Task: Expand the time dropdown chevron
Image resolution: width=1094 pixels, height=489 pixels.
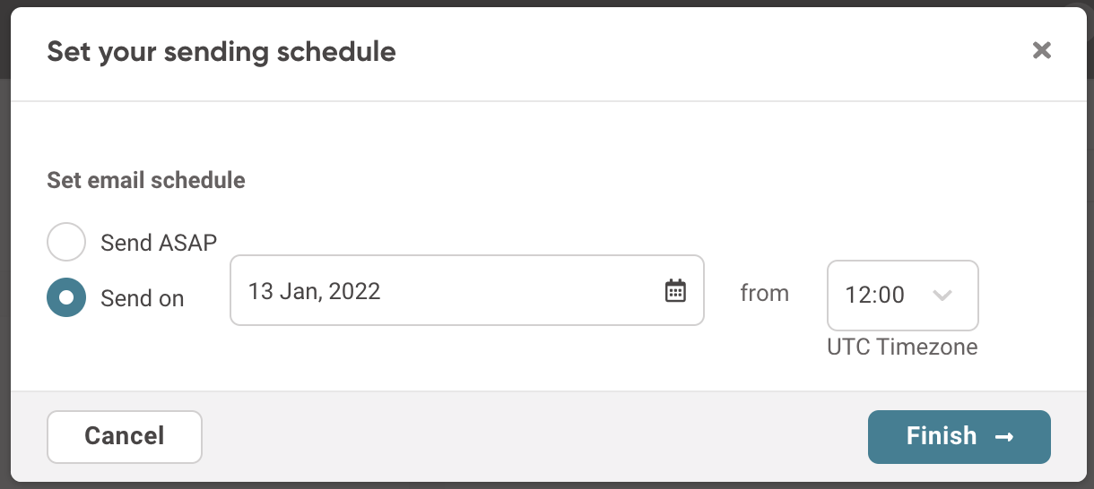Action: click(942, 295)
